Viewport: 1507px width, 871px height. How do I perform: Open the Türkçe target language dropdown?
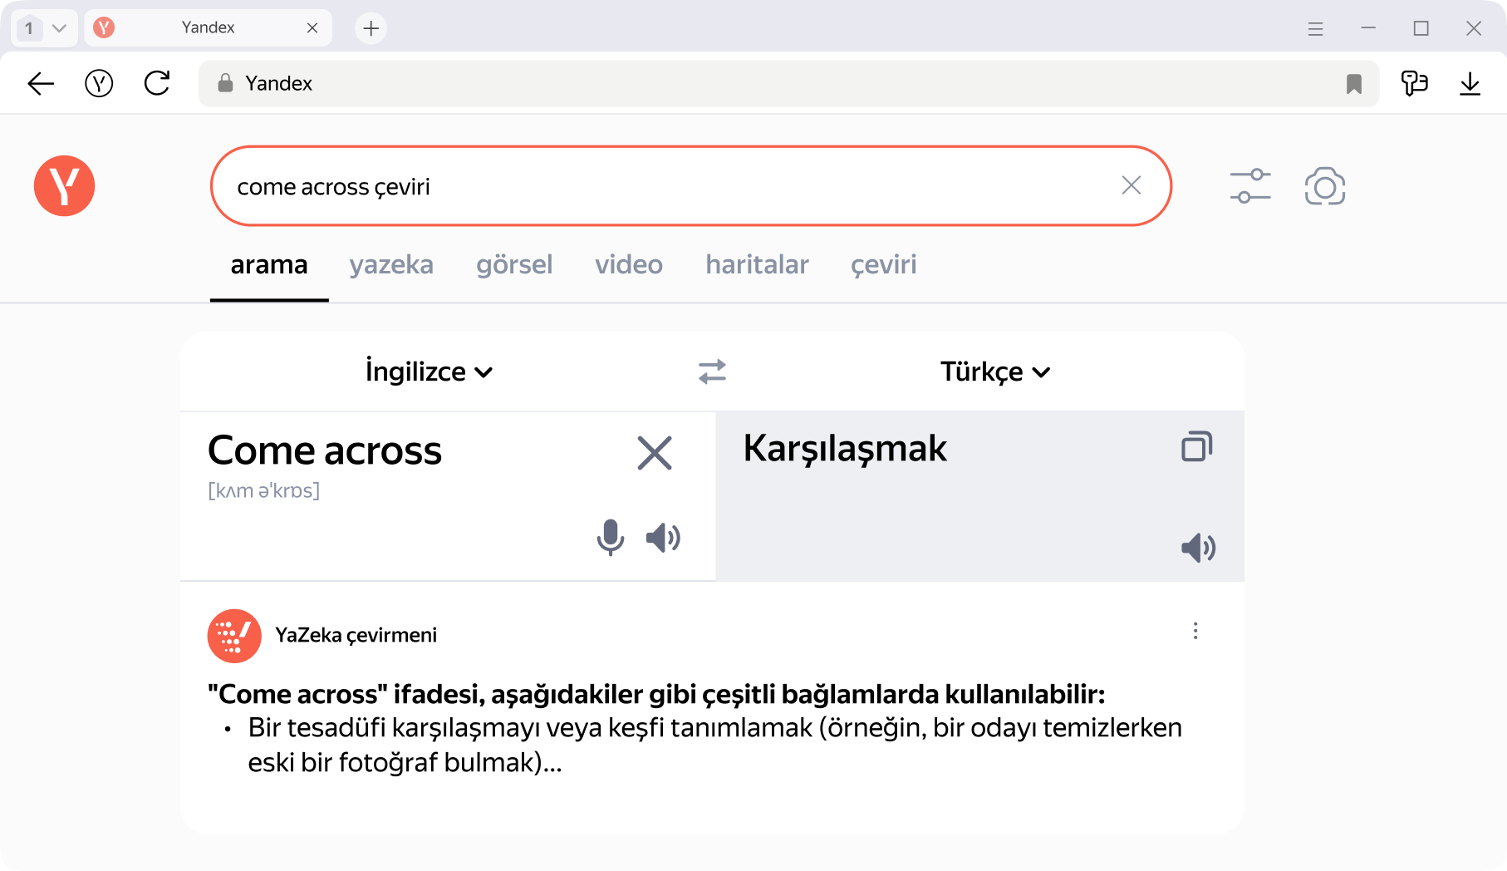point(995,372)
